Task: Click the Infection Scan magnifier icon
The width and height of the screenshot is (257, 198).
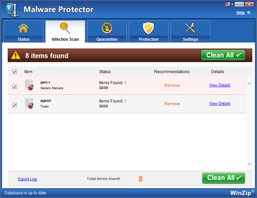Action: point(65,28)
